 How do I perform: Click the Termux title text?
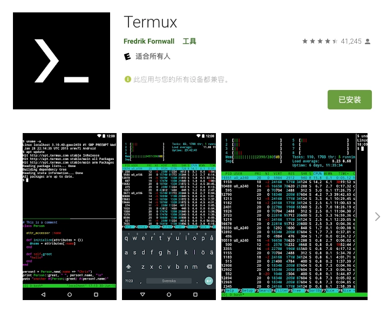click(150, 22)
